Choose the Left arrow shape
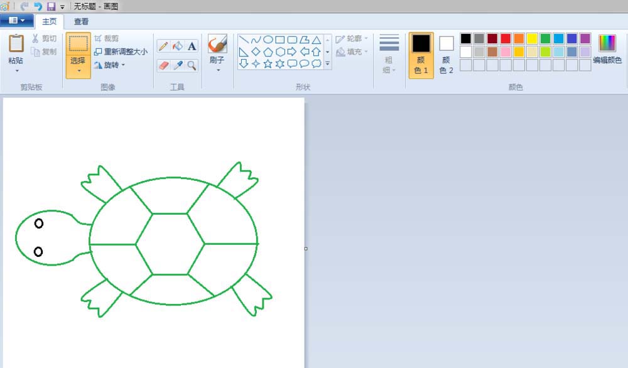The image size is (628, 368). click(x=305, y=51)
